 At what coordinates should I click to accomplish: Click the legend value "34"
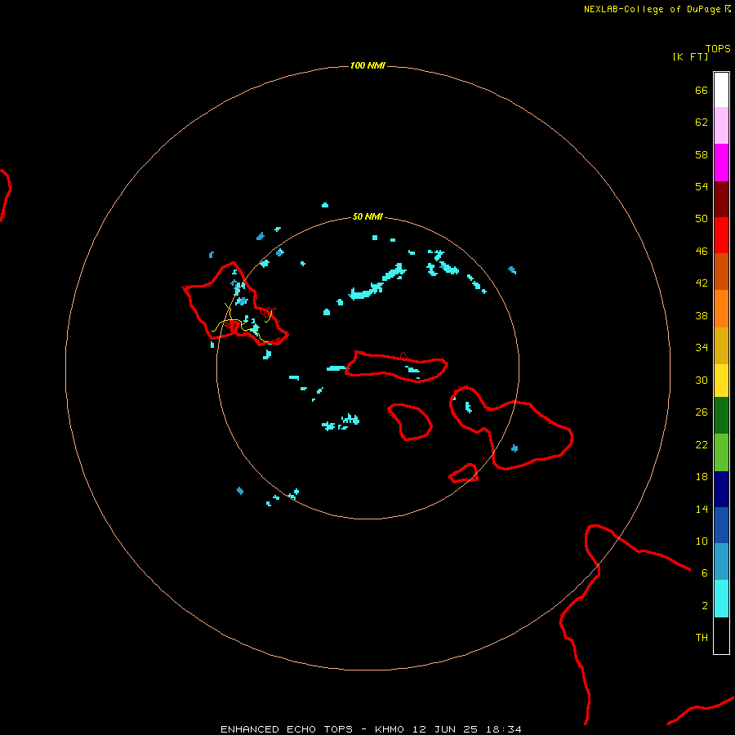(x=702, y=348)
